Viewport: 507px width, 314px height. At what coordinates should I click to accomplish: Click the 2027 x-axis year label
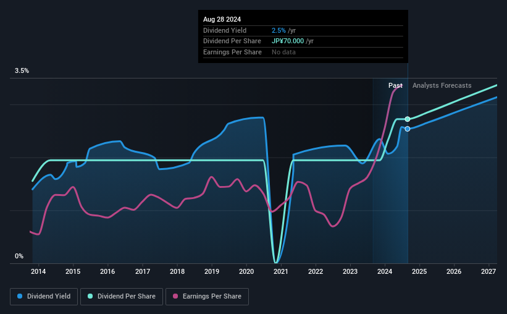488,272
